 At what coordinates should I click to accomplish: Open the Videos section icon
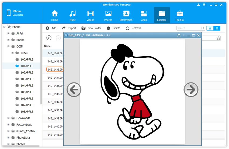point(90,14)
